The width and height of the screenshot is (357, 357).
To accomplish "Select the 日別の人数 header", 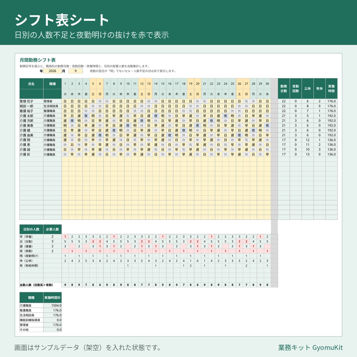I will (31, 229).
